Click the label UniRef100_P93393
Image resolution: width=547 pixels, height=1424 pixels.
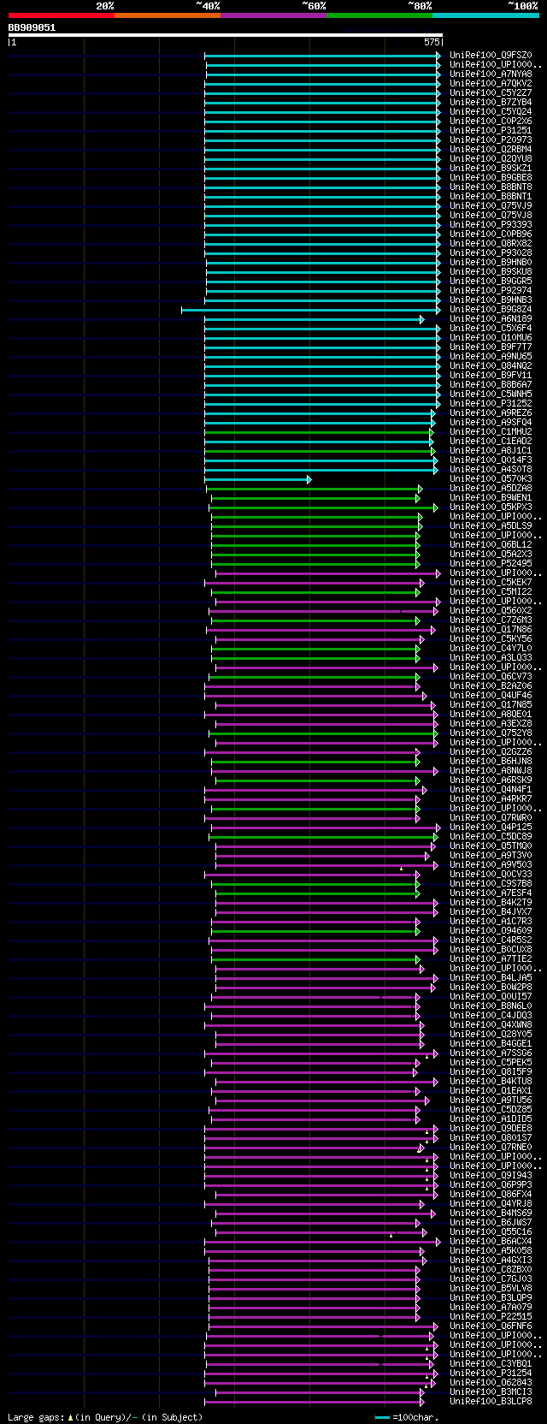(x=491, y=224)
